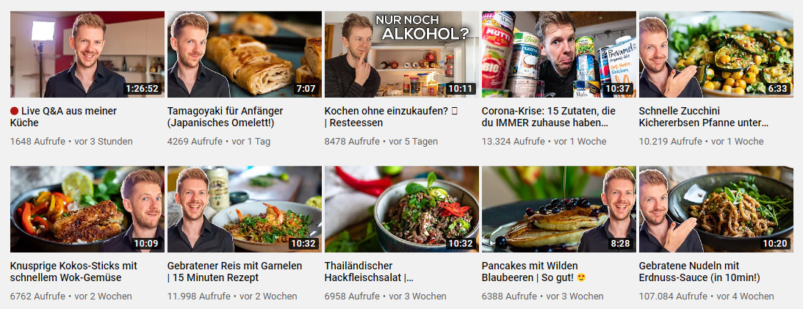
Task: Open the Zucchini Kichererbsen Pfanne thumbnail
Action: 716,54
